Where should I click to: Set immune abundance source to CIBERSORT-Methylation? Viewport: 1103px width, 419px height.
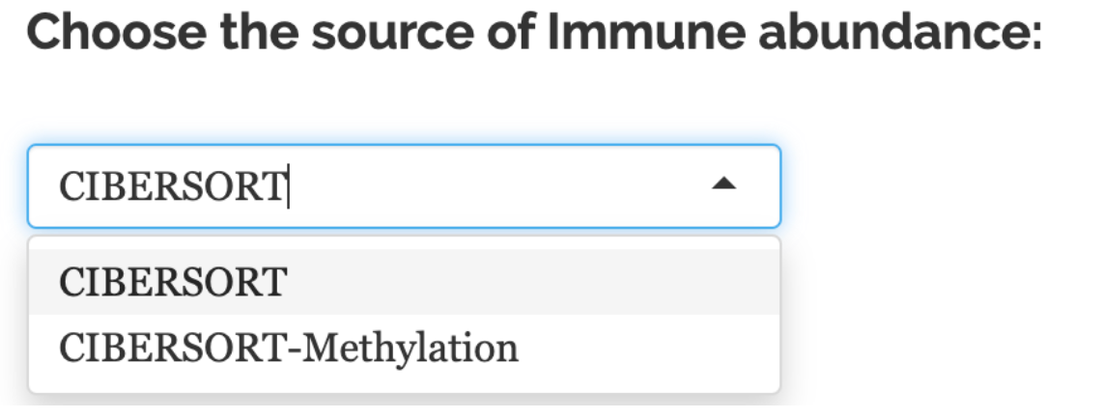point(288,348)
